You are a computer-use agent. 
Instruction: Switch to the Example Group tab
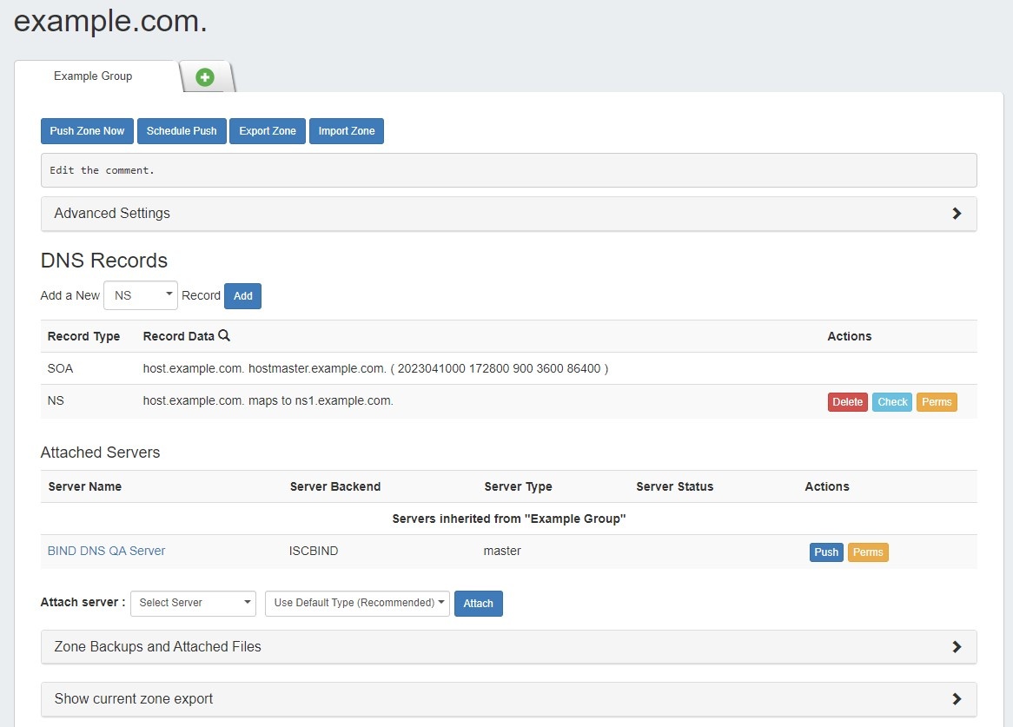click(x=93, y=76)
